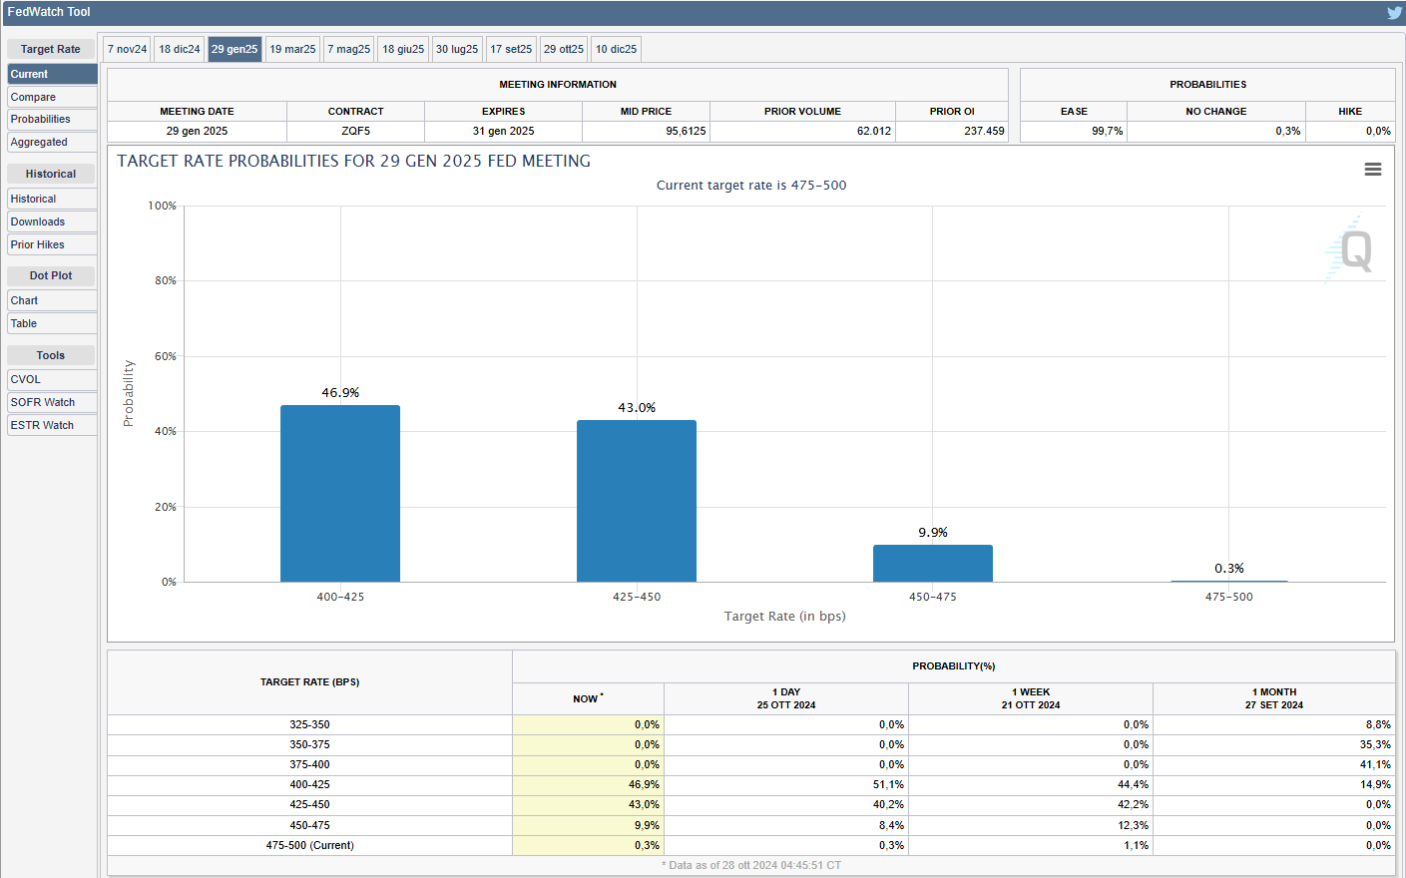Open the chart hamburger menu
1406x878 pixels.
click(1373, 170)
